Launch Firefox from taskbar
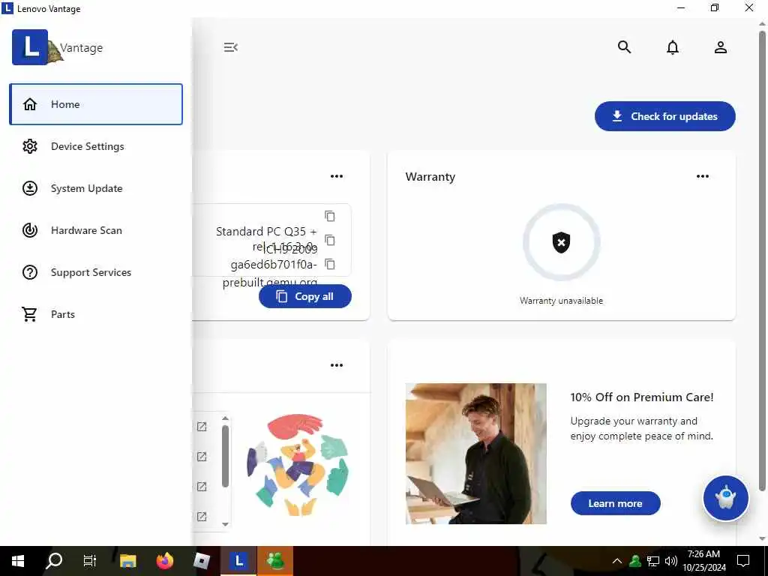 (x=165, y=561)
